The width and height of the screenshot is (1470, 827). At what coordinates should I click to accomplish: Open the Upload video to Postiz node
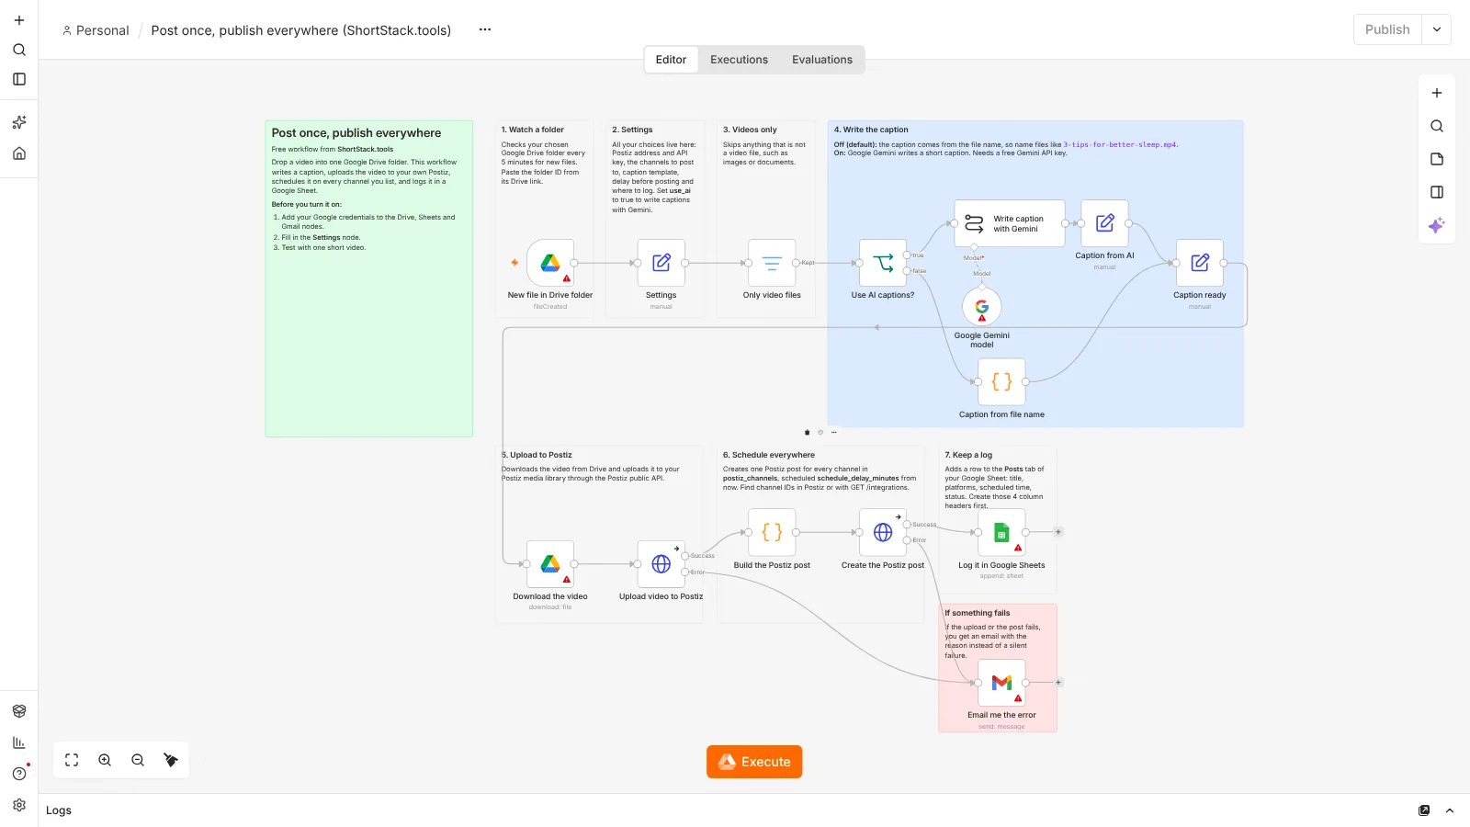661,564
